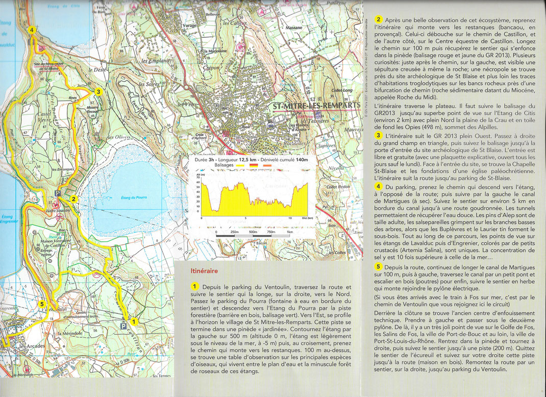546x397 pixels.
Task: Click the 'Centre équestre' map label
Action: tap(58, 211)
